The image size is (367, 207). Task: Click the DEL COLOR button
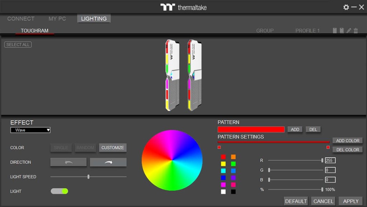tap(348, 150)
